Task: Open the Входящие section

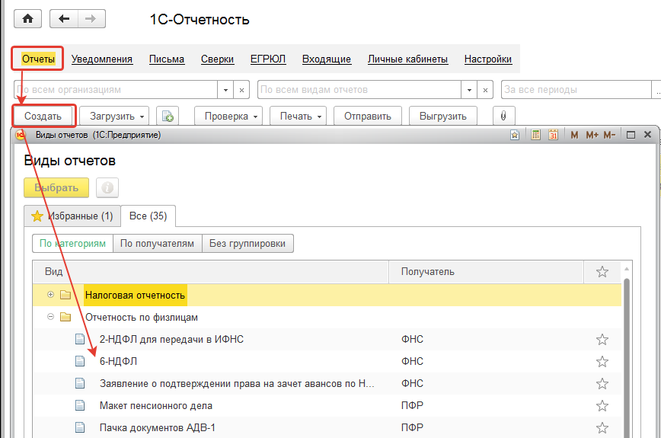Action: tap(326, 59)
